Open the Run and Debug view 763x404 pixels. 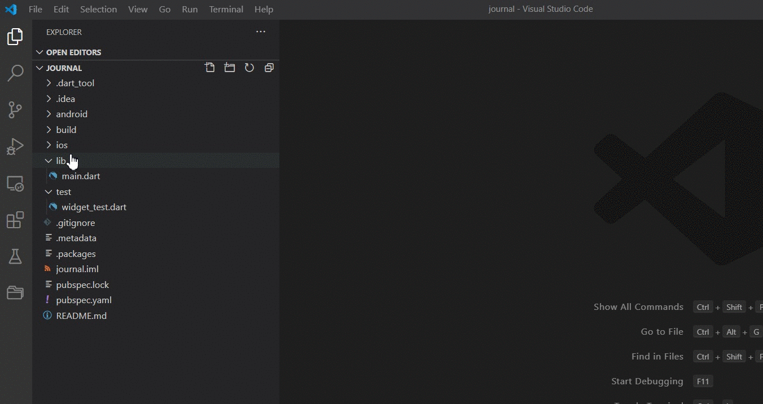pos(15,146)
